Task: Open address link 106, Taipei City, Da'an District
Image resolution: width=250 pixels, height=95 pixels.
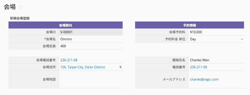Action: (83, 67)
